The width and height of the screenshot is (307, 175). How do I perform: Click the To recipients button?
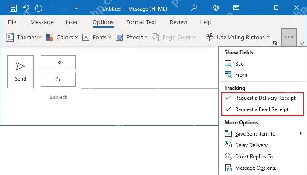pos(58,62)
